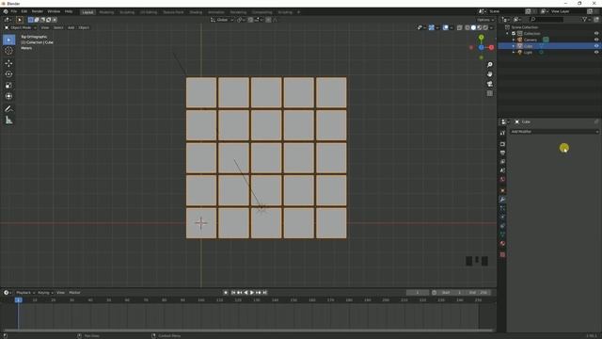The image size is (602, 339).
Task: Select the Move tool
Action: pos(8,63)
